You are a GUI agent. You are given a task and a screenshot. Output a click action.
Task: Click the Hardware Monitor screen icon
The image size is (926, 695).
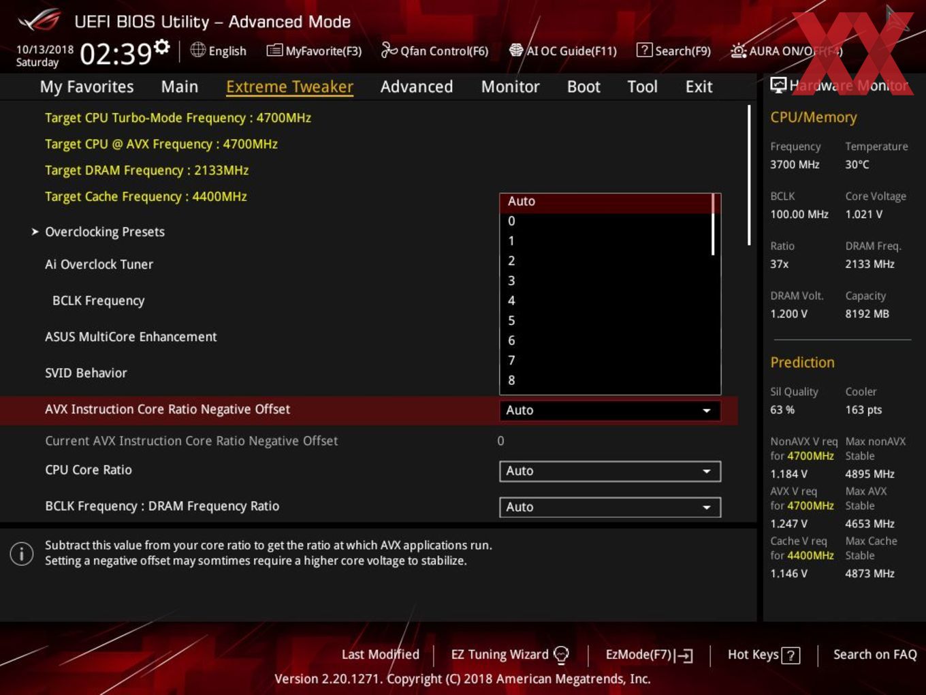pos(778,84)
